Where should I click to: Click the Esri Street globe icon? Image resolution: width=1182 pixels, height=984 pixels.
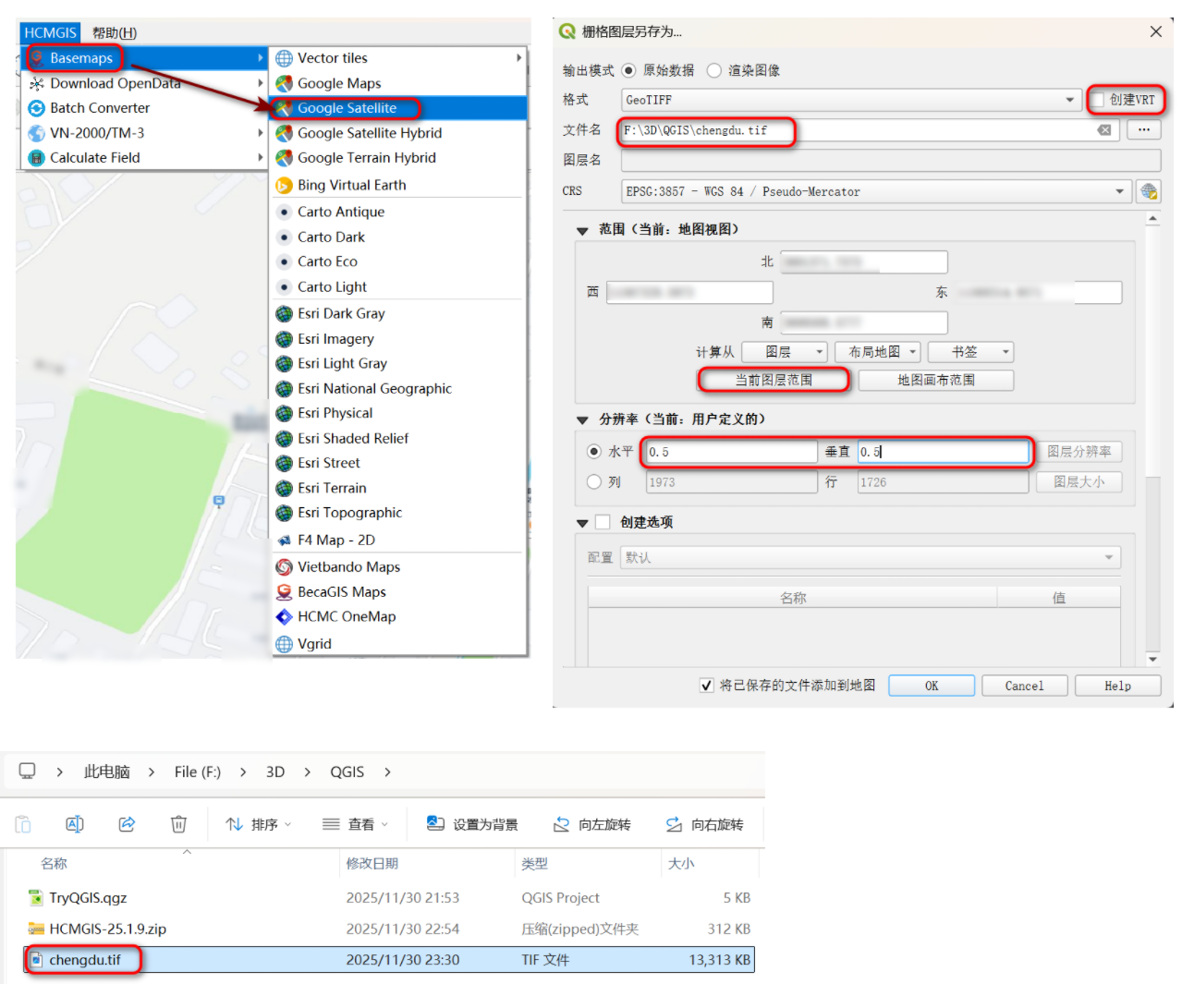pos(285,463)
